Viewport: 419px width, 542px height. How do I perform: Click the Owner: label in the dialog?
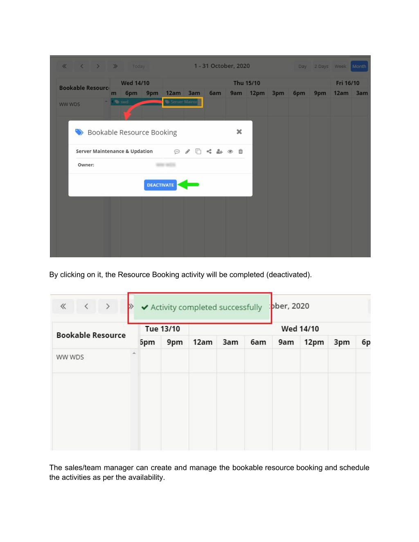(86, 165)
